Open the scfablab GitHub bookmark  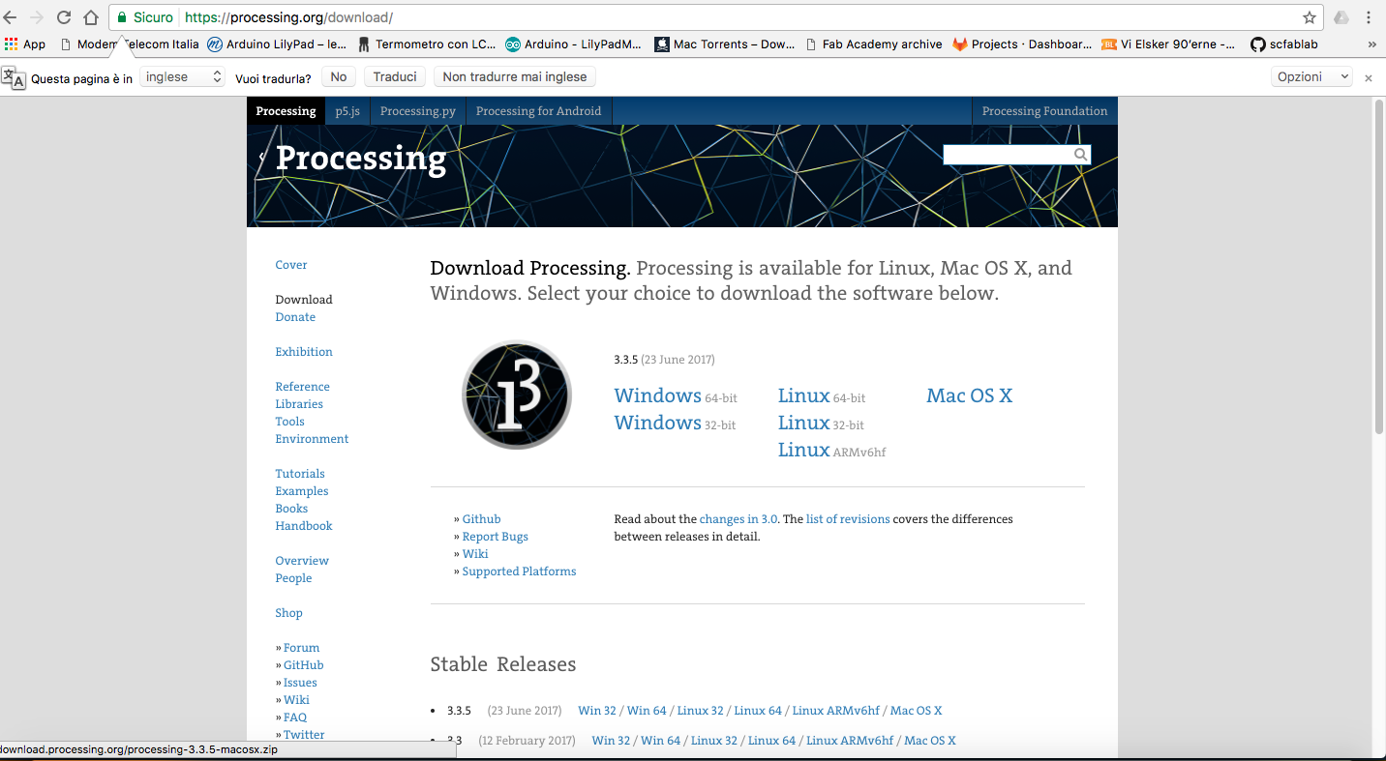coord(1284,44)
